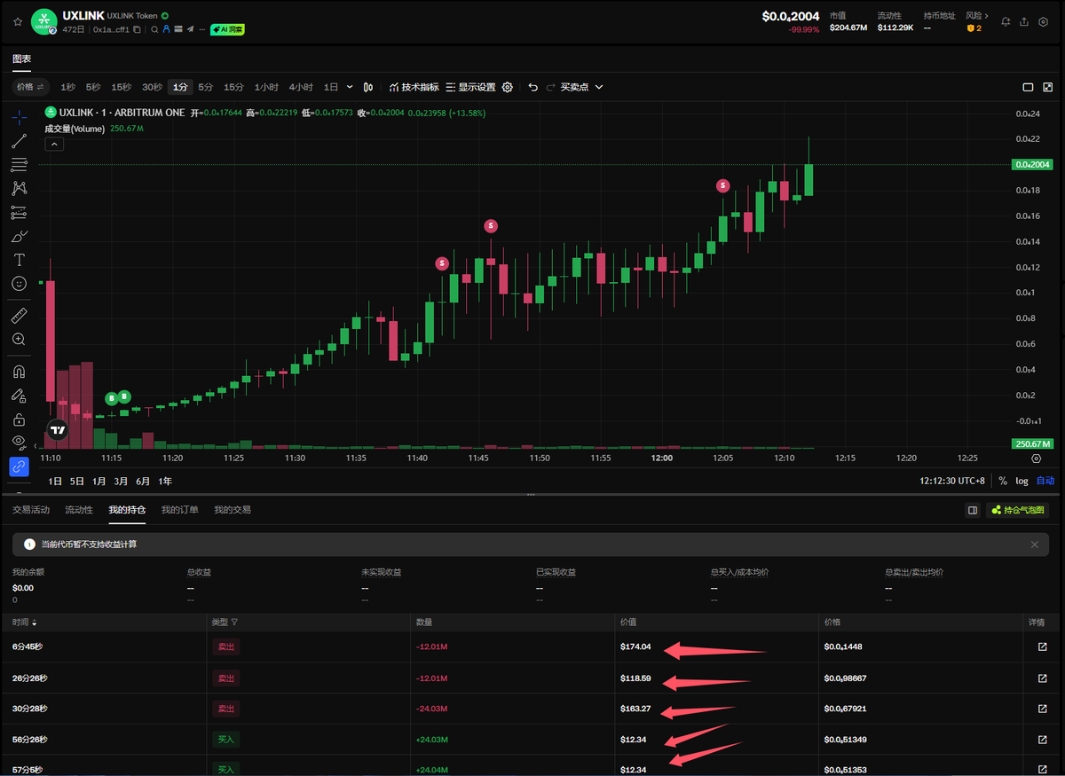Select the brush drawing tool
Viewport: 1065px width, 776px height.
coord(19,236)
